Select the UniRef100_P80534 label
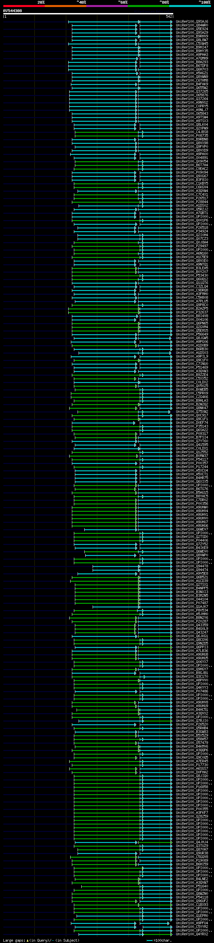The image size is (214, 943). (192, 610)
